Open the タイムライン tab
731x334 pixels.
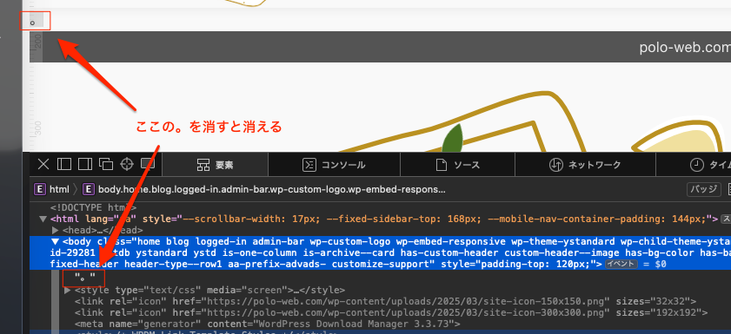694,165
